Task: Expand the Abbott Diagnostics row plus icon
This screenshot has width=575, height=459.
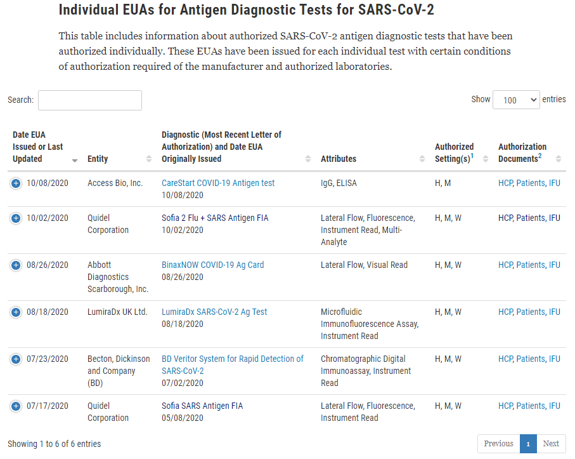Action: click(x=16, y=265)
